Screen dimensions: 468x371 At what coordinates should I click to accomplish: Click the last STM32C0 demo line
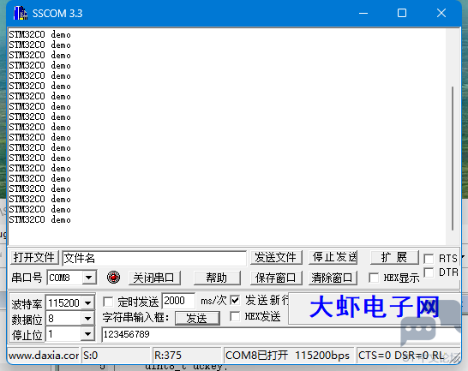[39, 219]
